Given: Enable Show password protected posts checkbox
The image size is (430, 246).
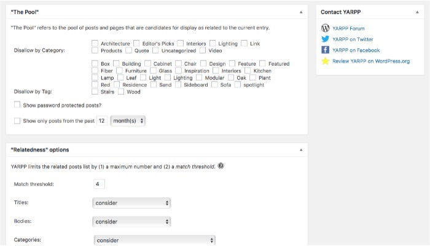Looking at the screenshot, I should tap(17, 105).
